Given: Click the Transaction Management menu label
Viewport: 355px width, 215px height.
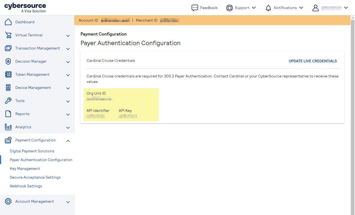Looking at the screenshot, I should tap(37, 48).
